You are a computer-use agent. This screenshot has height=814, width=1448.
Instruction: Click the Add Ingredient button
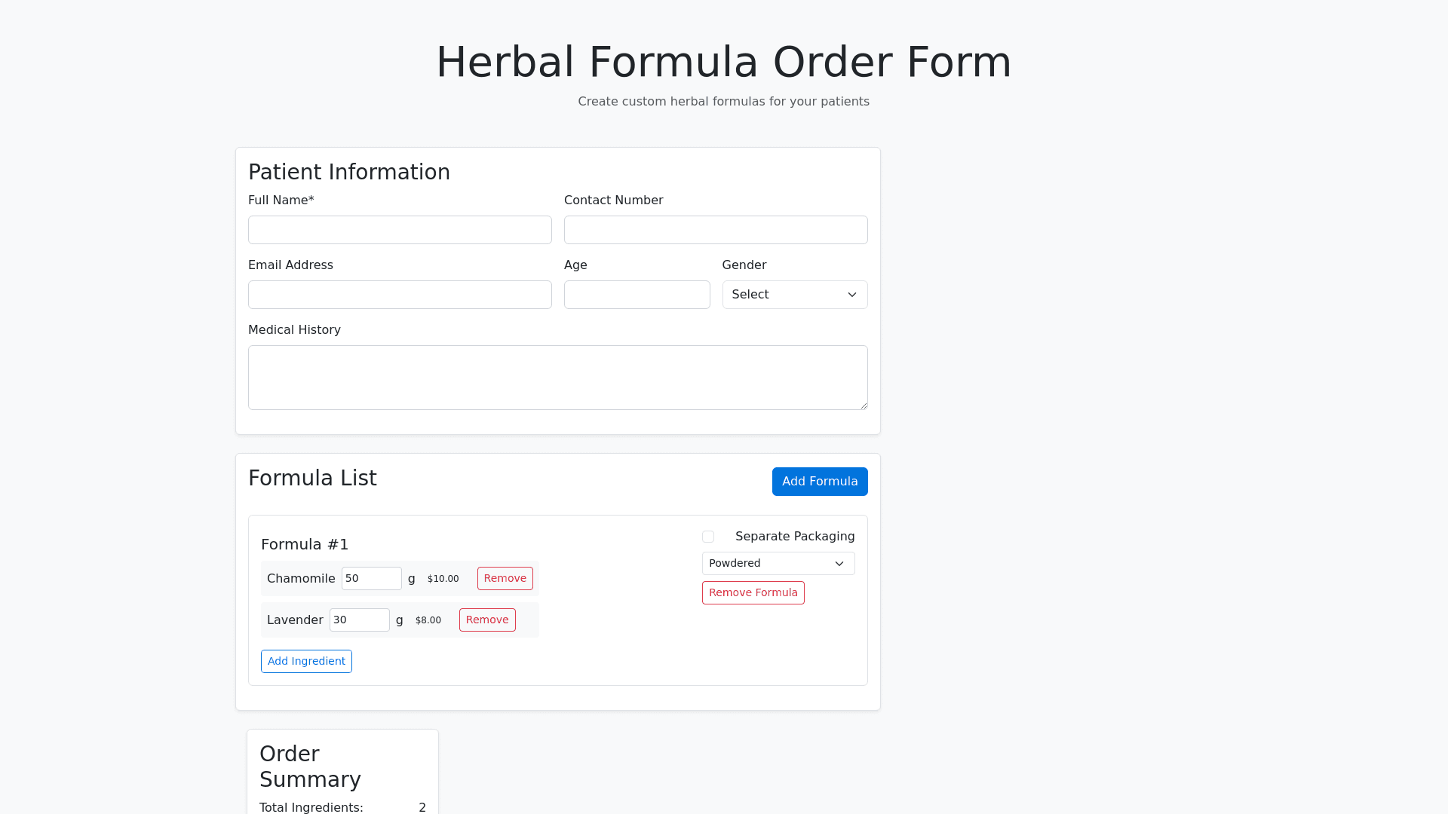[306, 661]
